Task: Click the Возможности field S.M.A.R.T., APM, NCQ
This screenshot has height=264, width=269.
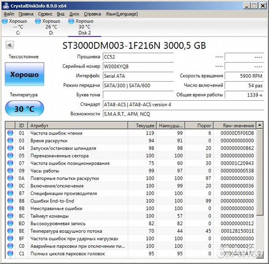Action: [x=183, y=114]
